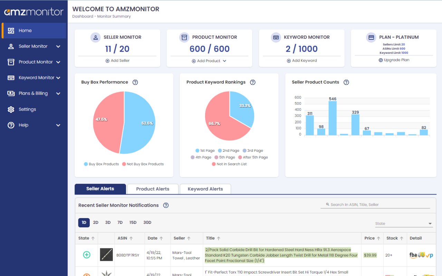Click the Add Keyword link

302,61
